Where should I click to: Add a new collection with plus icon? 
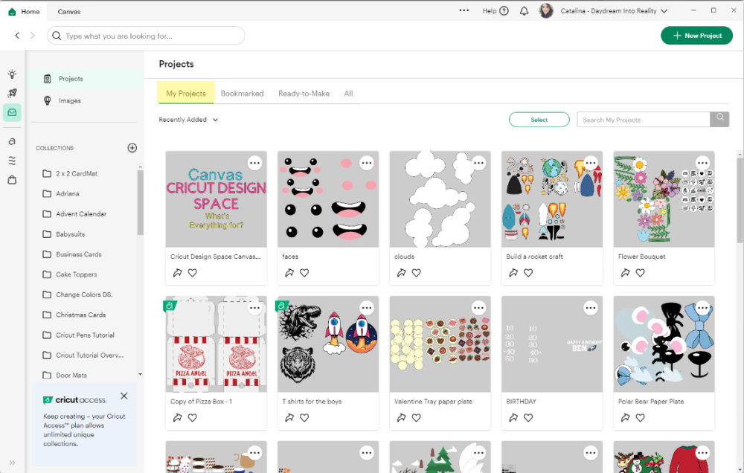click(x=132, y=148)
